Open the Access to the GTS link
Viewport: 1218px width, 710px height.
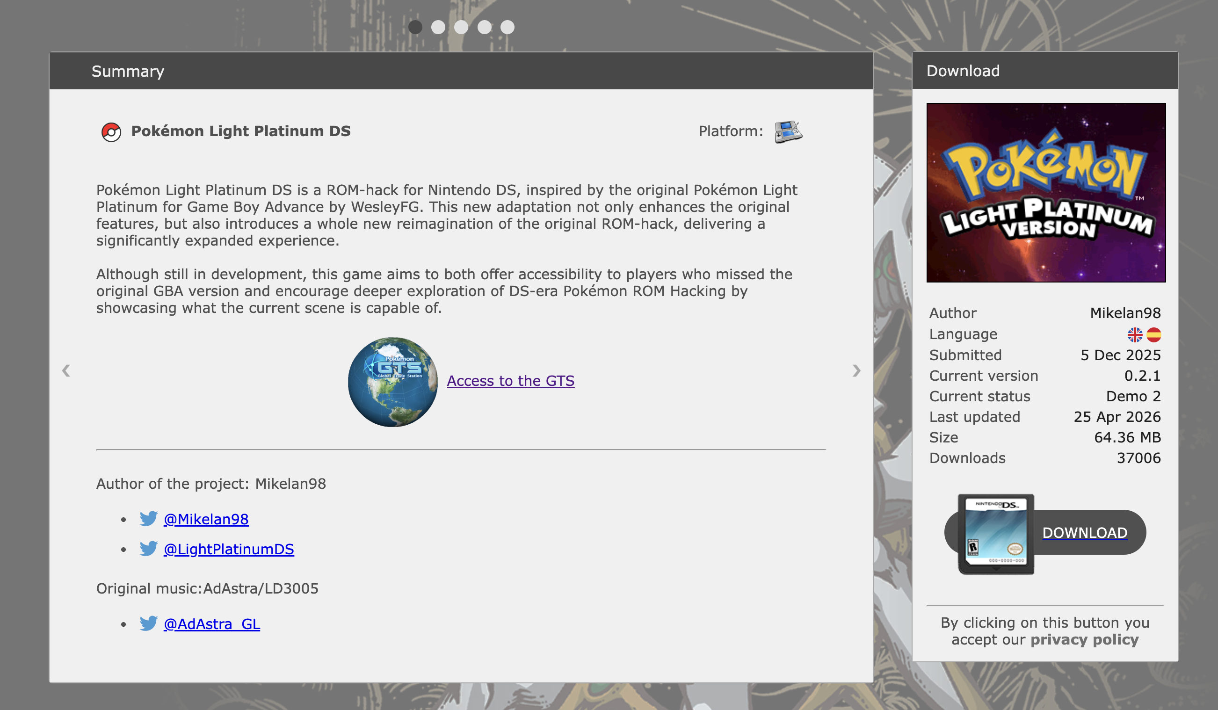[510, 381]
